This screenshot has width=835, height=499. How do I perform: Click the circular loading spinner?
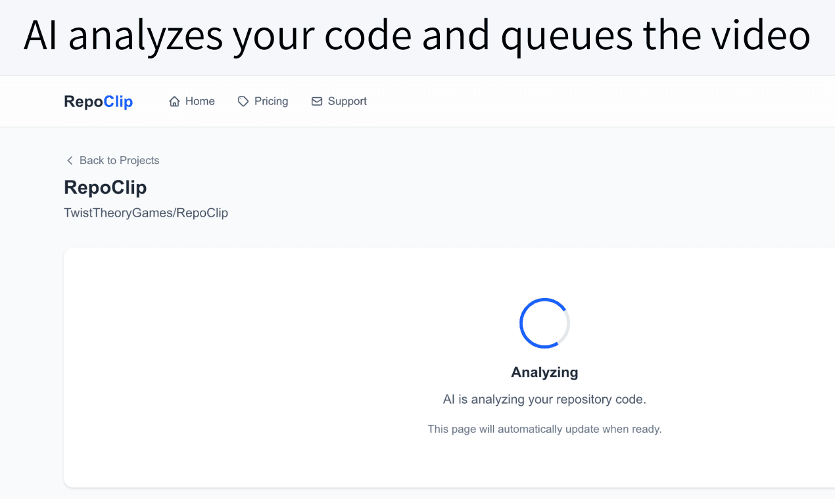tap(544, 323)
